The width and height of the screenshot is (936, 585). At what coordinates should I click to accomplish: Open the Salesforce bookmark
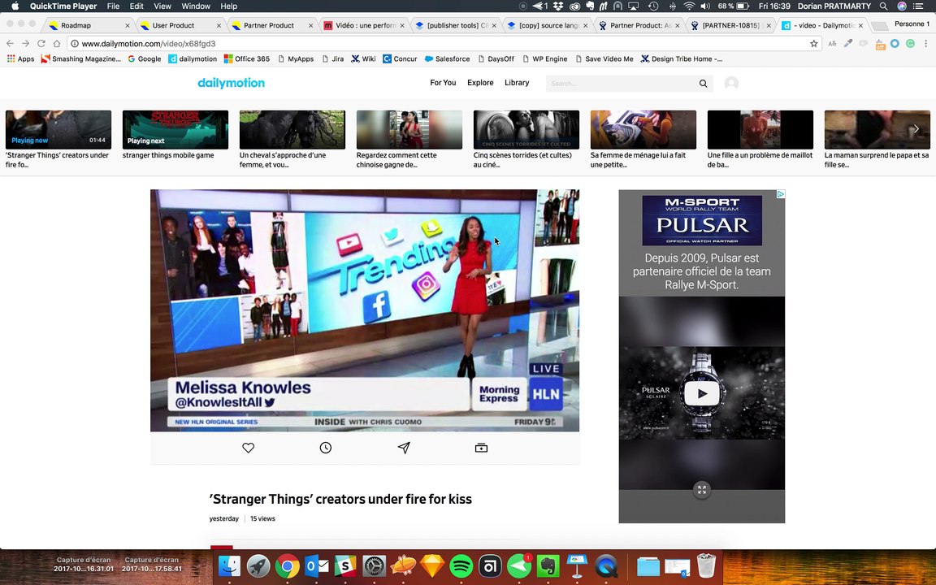coord(447,59)
